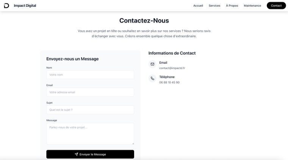Click inside the Message textarea

coord(90,134)
